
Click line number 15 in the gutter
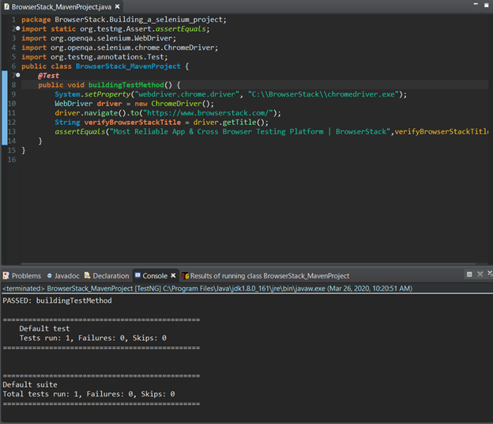[12, 150]
